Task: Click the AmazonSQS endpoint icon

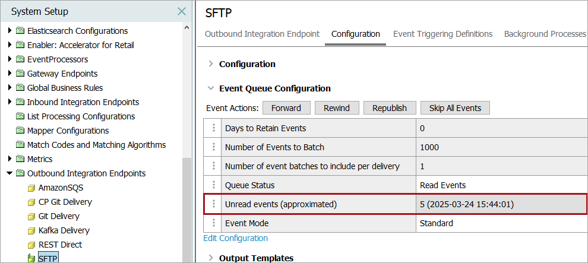Action: (x=31, y=188)
